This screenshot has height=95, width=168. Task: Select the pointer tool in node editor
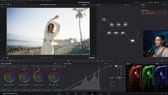point(98,5)
